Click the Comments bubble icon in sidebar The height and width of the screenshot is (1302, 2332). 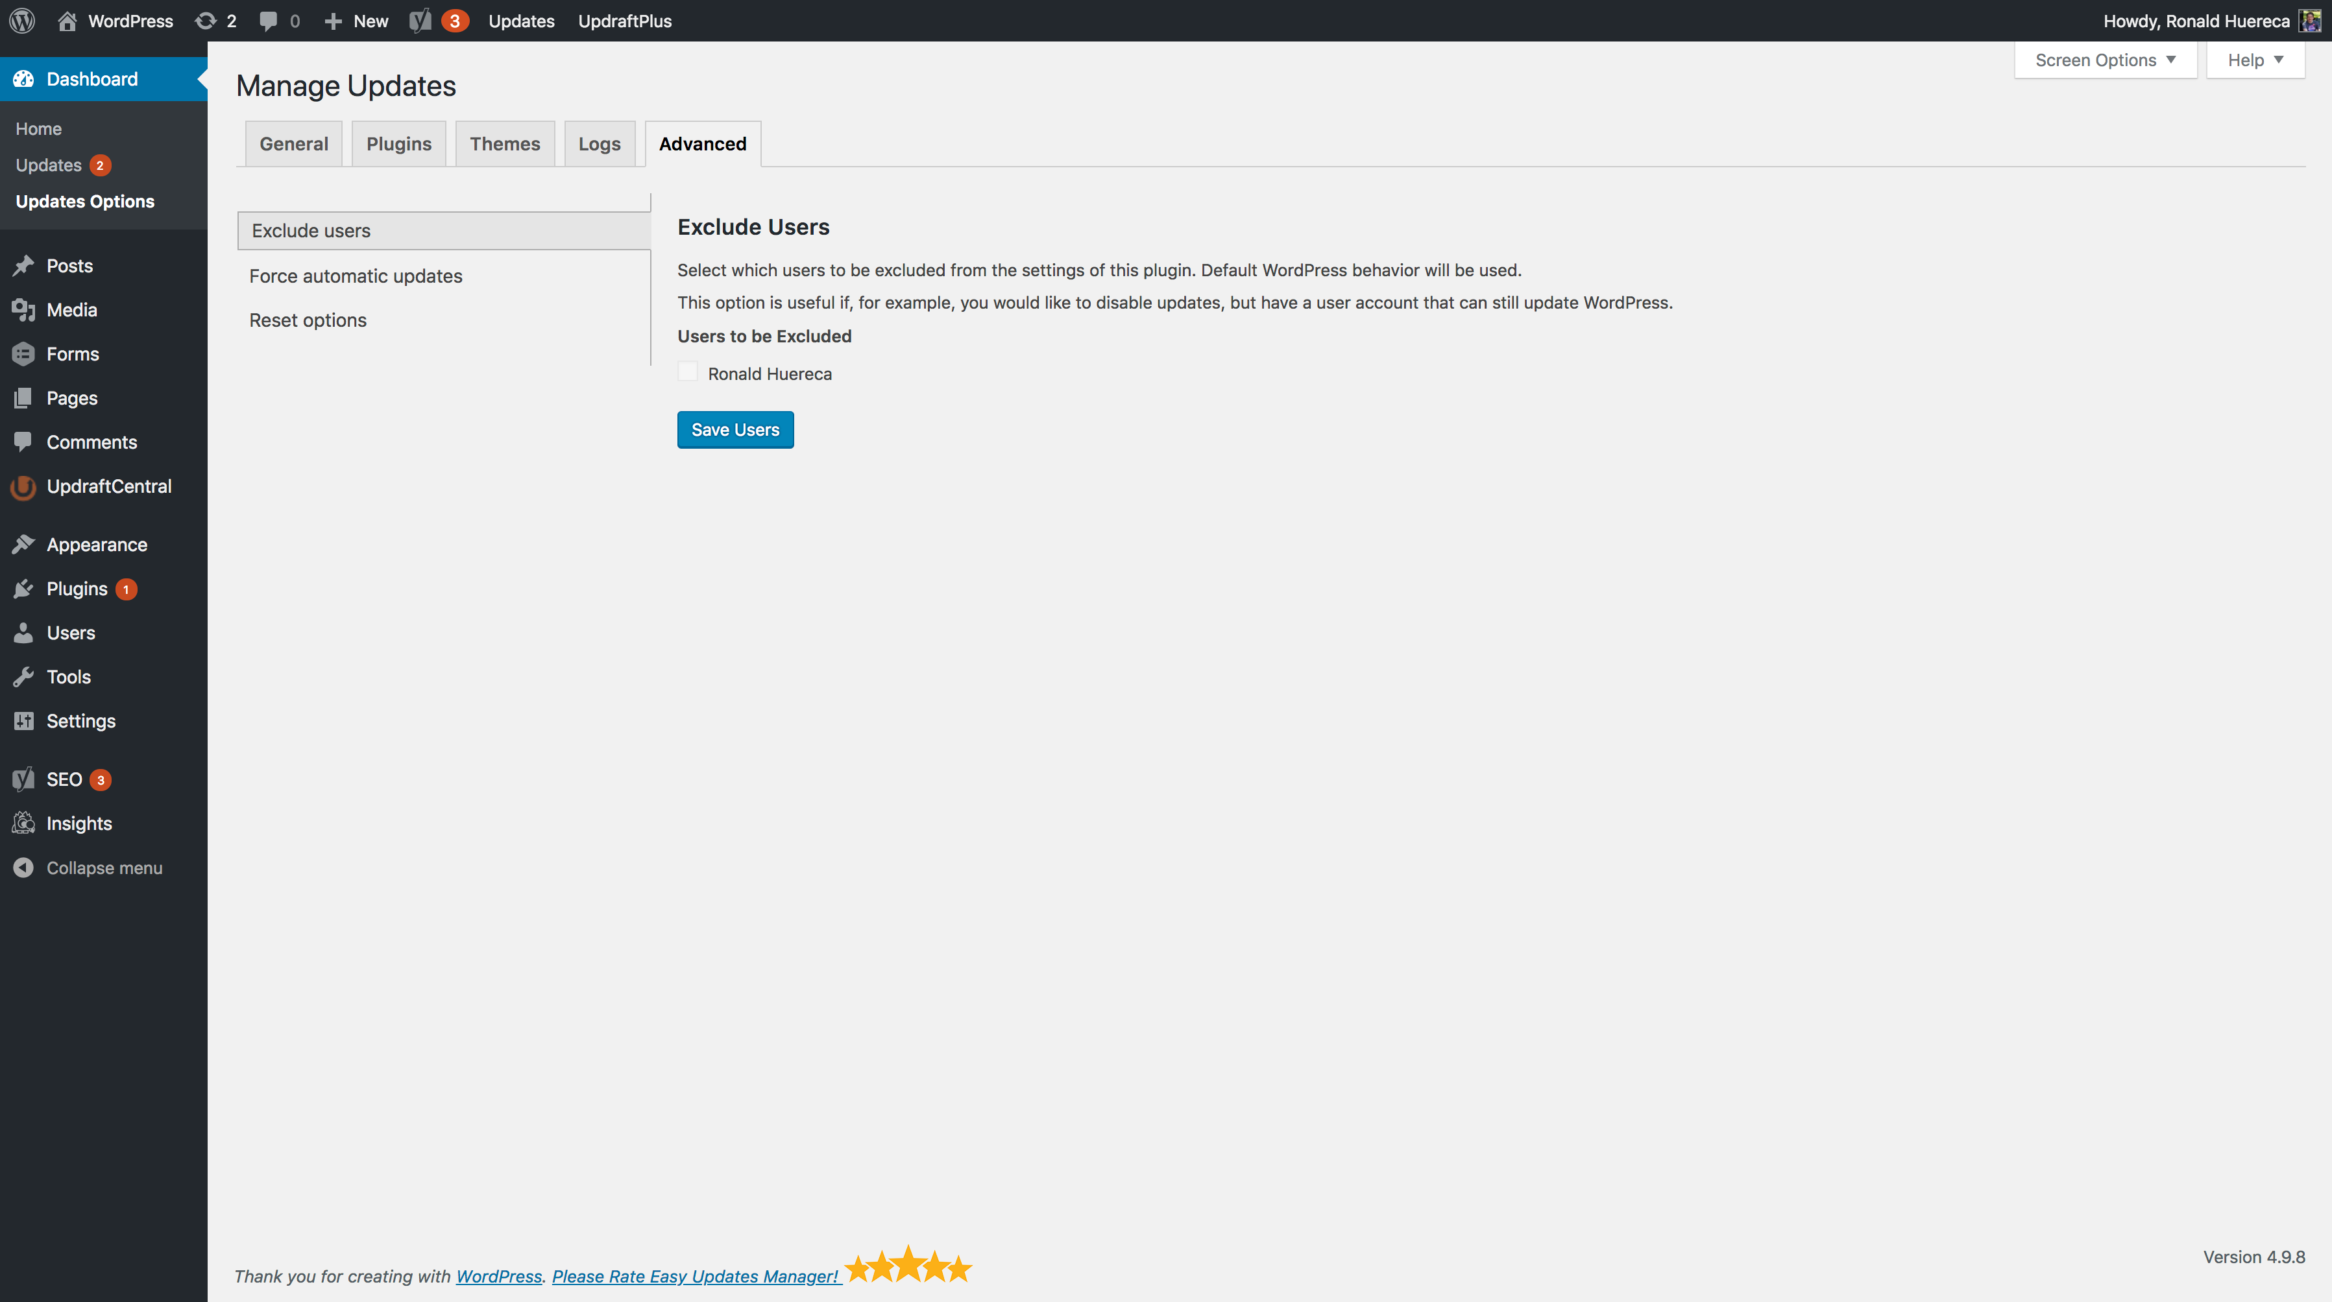tap(23, 442)
